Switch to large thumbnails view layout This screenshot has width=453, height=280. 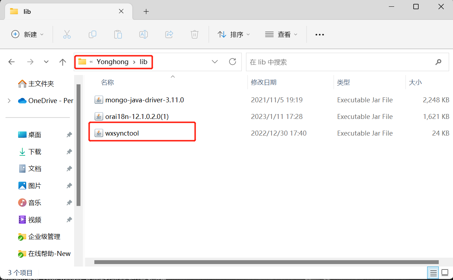tap(445, 273)
